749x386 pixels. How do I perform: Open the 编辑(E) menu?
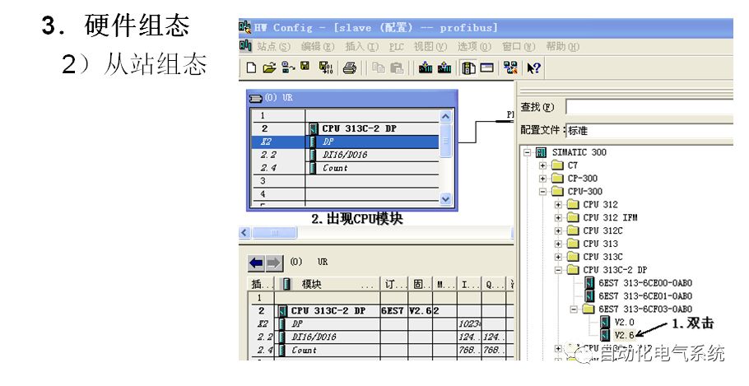[x=318, y=46]
